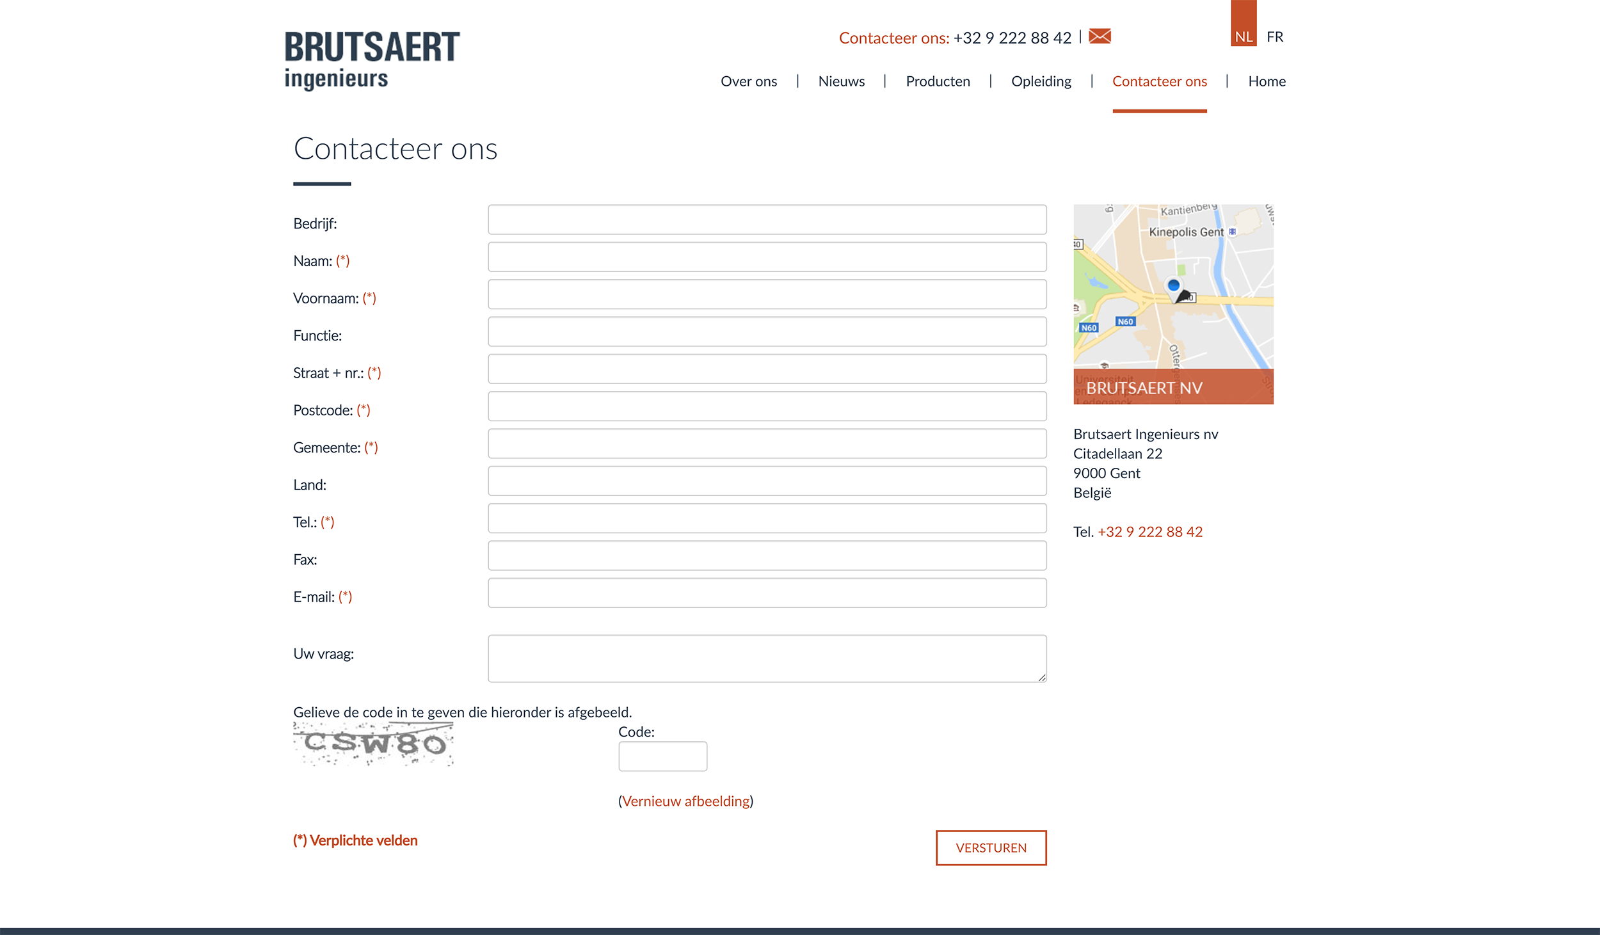Open the Over ons menu
This screenshot has height=935, width=1600.
(748, 81)
